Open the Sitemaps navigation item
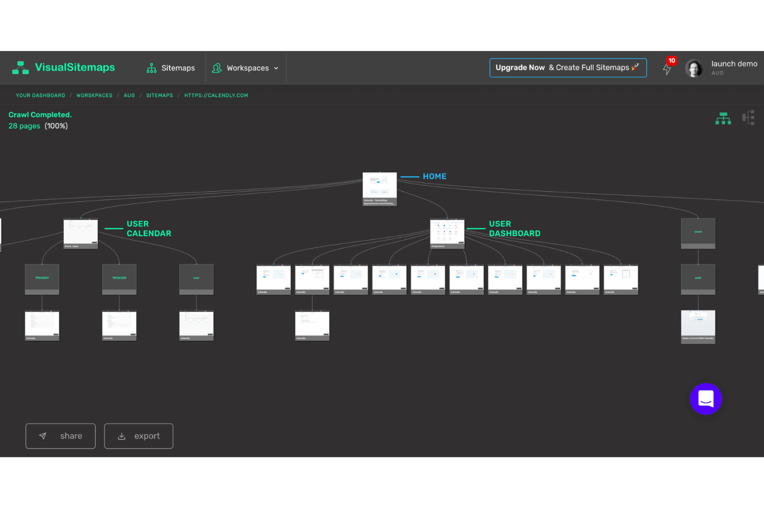Image resolution: width=764 pixels, height=509 pixels. 170,68
